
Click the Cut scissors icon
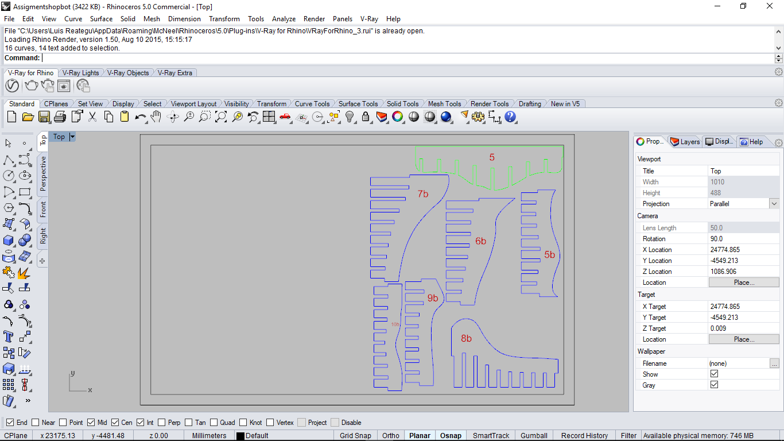(92, 117)
